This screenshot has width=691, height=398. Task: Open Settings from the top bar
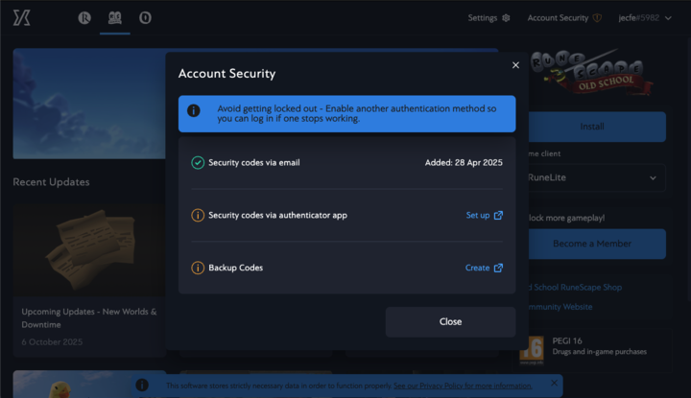pyautogui.click(x=488, y=17)
